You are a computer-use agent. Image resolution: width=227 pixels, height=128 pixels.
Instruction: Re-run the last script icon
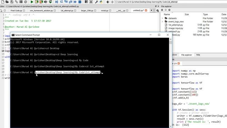pyautogui.click(x=50, y=2)
